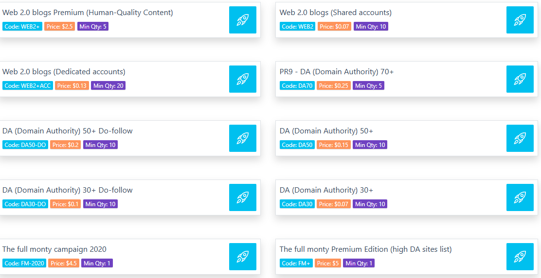
Task: Click rocket for DA 50+ Do-follow service
Action: [243, 138]
